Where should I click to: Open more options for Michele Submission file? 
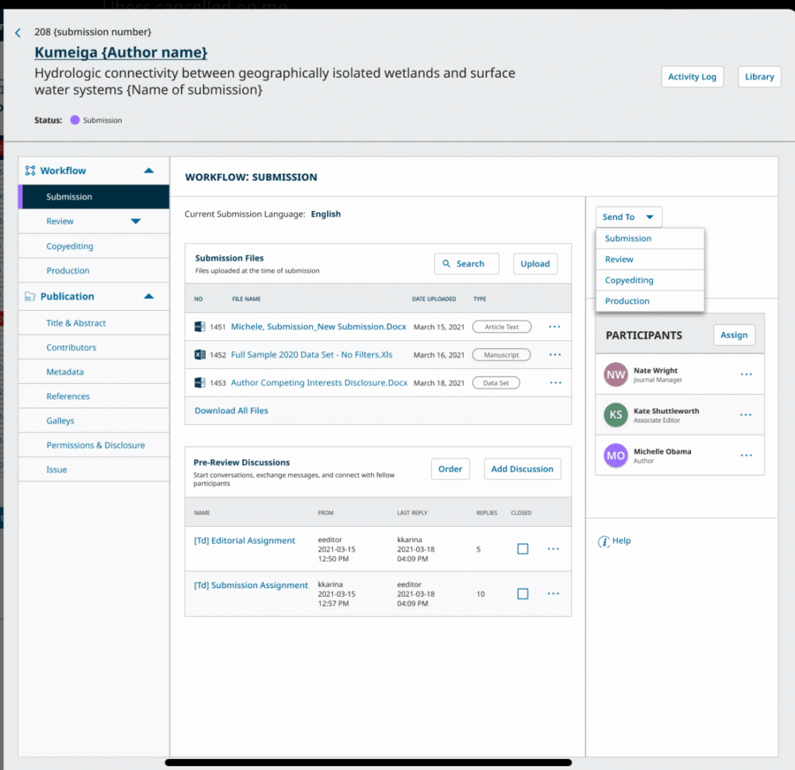coord(554,327)
